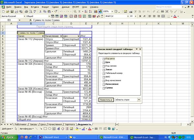The height and width of the screenshot is (140, 194).
Task: Switch to the 'Работники' sheet tab
Action: click(x=20, y=124)
